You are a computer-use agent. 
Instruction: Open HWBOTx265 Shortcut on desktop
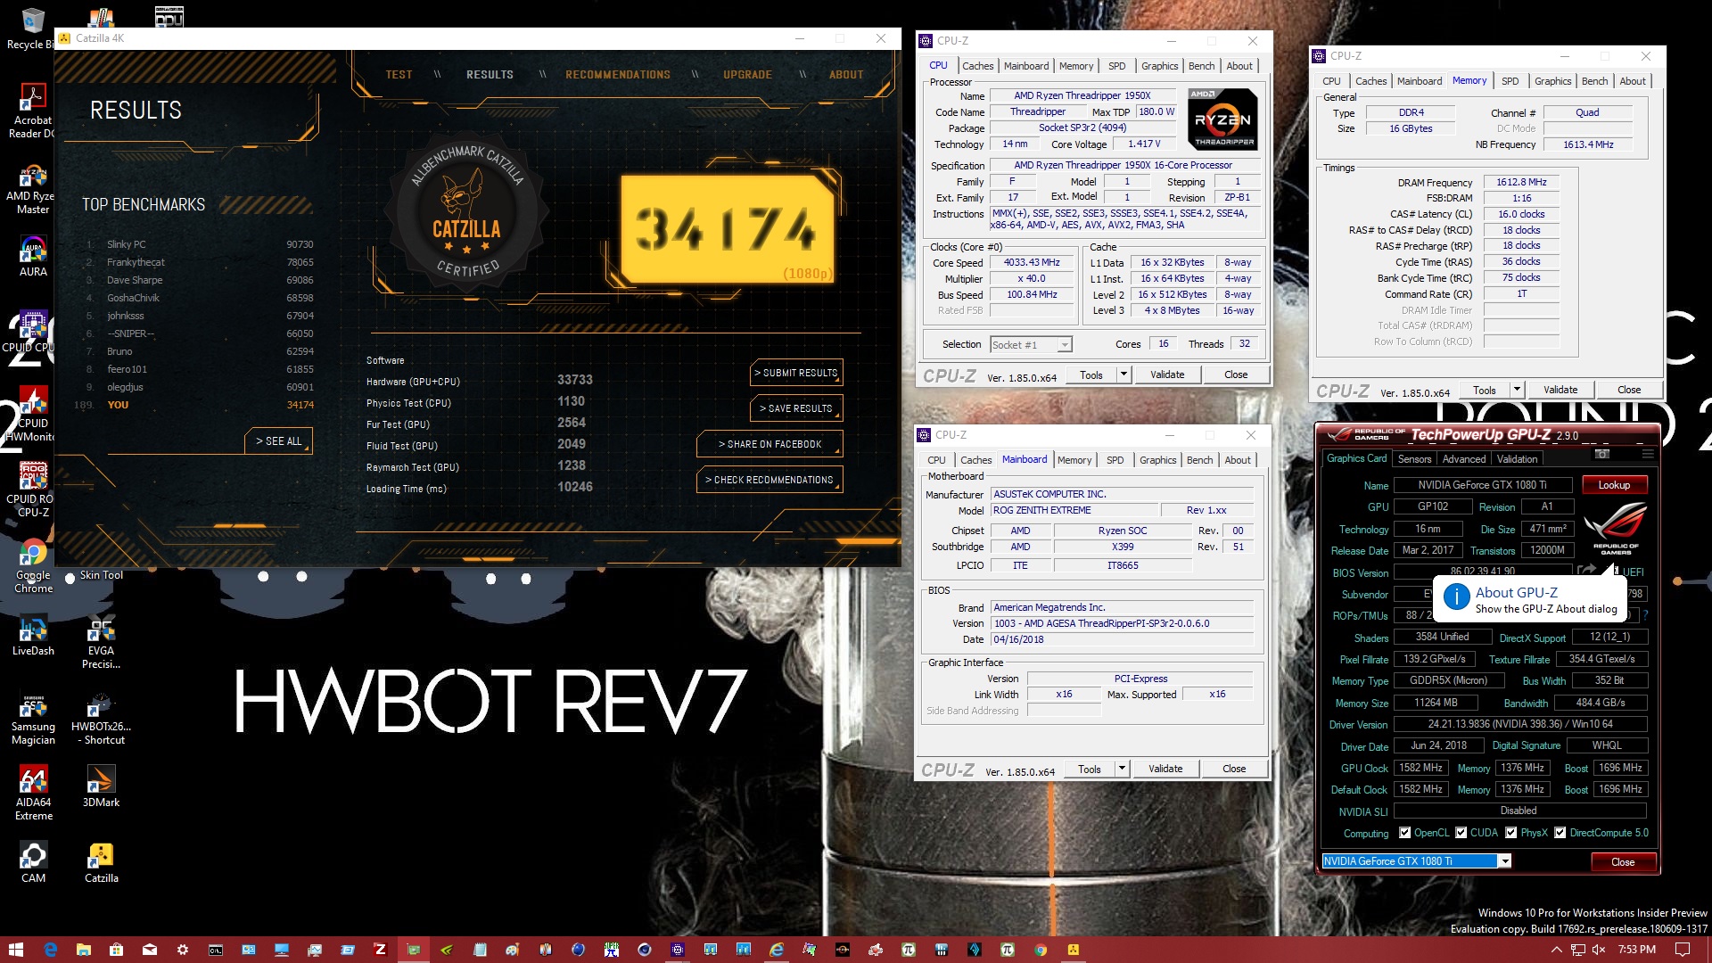101,720
